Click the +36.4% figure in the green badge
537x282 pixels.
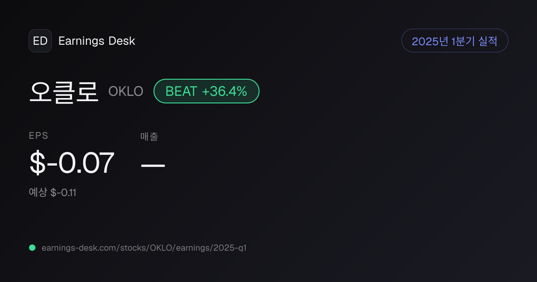(225, 91)
